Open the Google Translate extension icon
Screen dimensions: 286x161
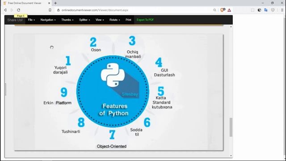click(x=266, y=10)
